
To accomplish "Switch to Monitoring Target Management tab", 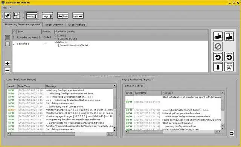I will pos(23,24).
